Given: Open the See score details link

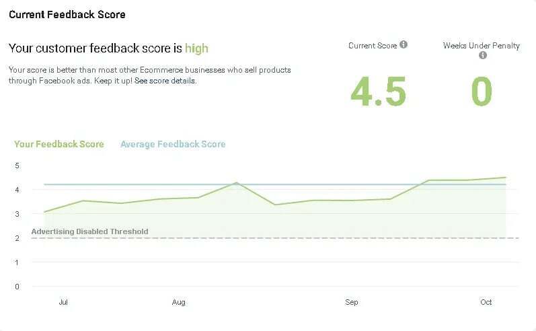Looking at the screenshot, I should (165, 81).
